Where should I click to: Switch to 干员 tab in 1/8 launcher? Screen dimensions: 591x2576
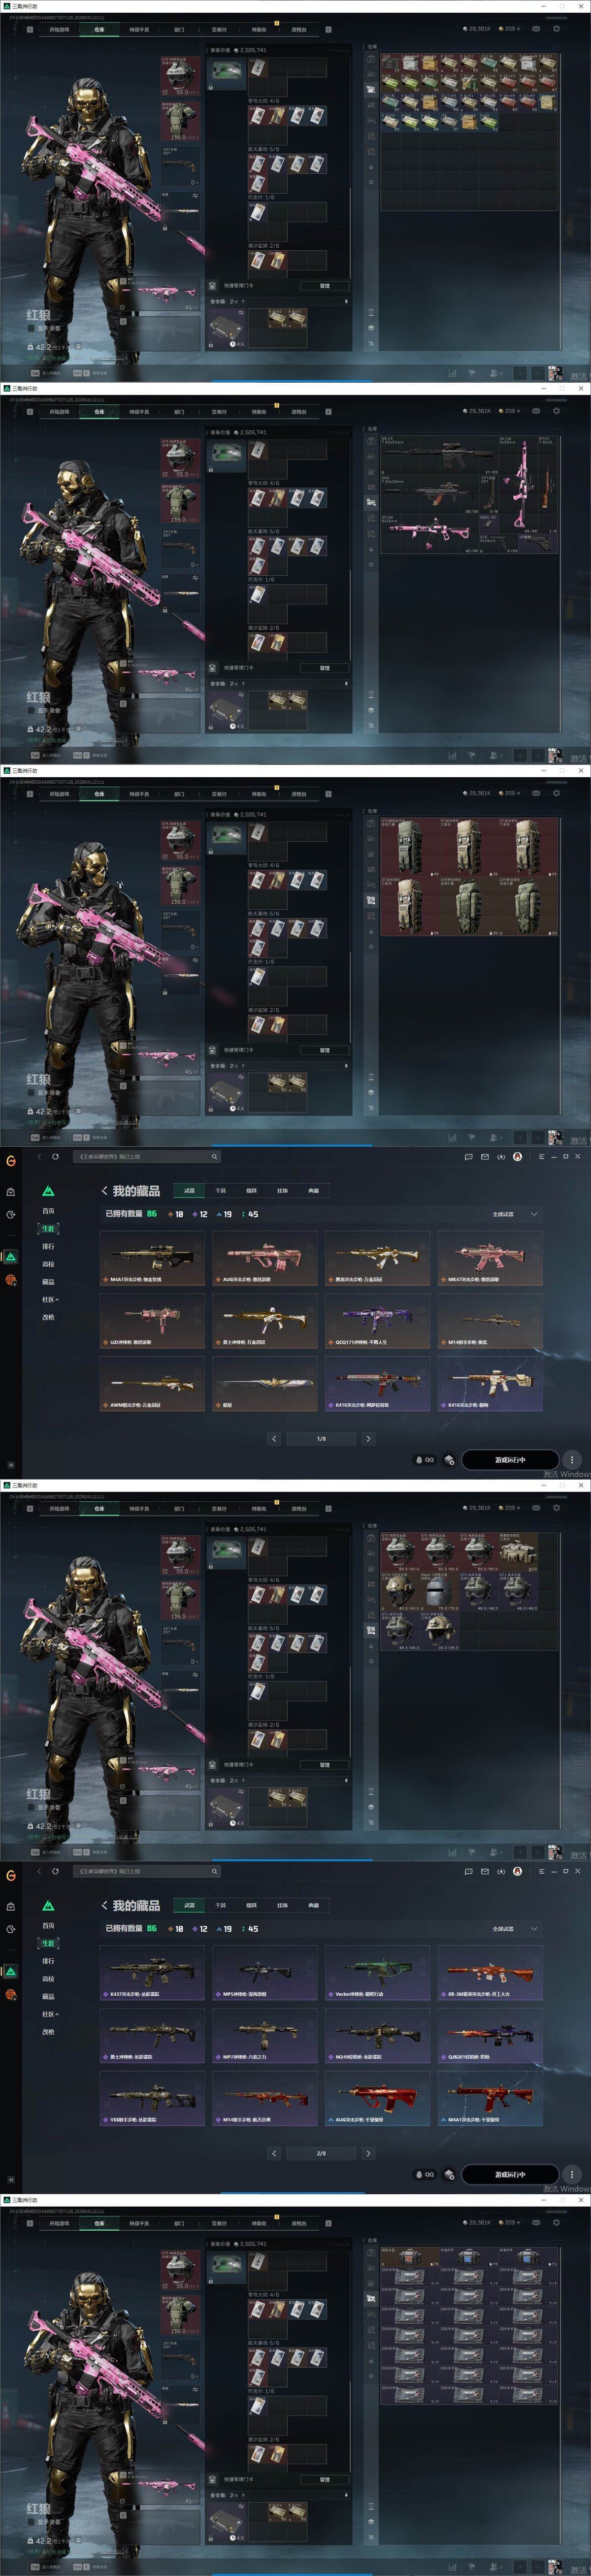[x=220, y=1191]
